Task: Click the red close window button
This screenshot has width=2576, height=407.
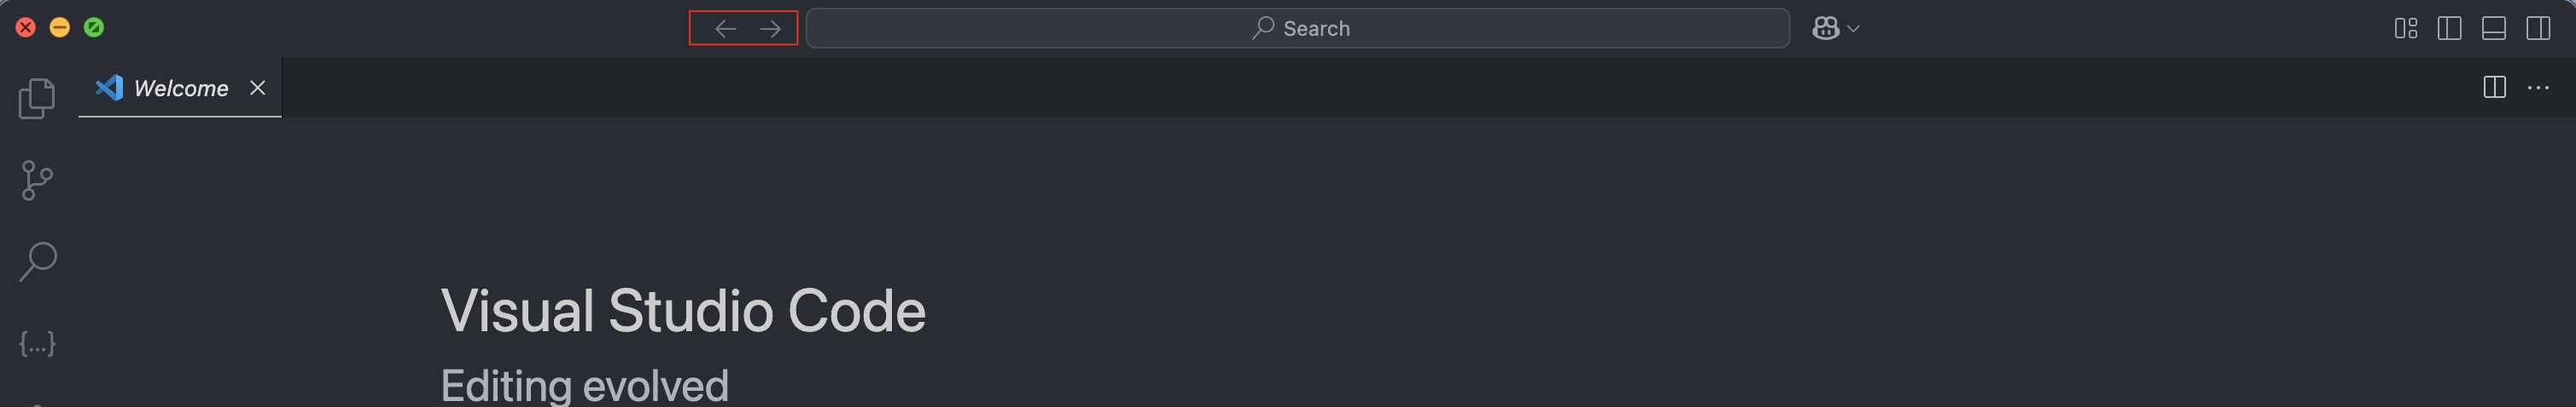Action: (x=26, y=28)
